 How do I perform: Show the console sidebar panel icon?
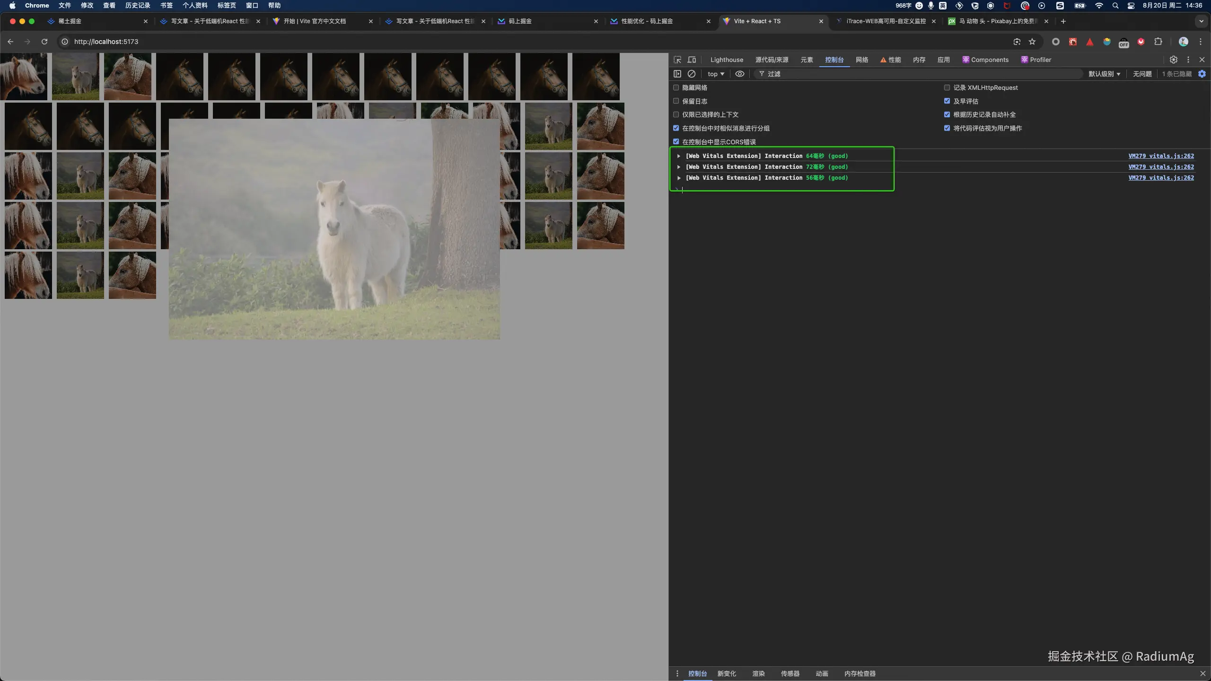point(677,74)
